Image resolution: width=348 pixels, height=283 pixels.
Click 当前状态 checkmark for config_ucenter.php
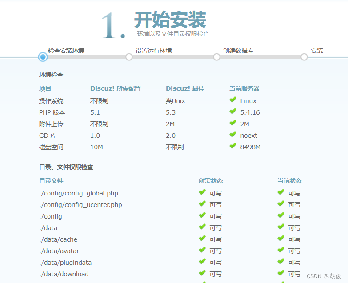click(281, 203)
